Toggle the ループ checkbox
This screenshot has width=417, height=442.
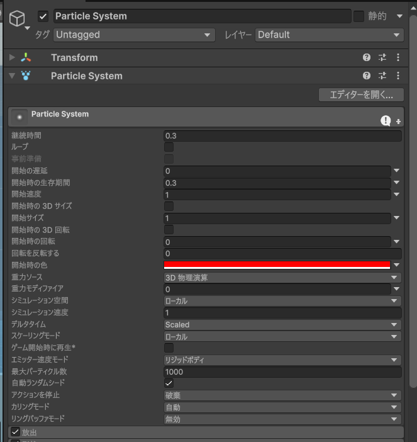coord(169,147)
